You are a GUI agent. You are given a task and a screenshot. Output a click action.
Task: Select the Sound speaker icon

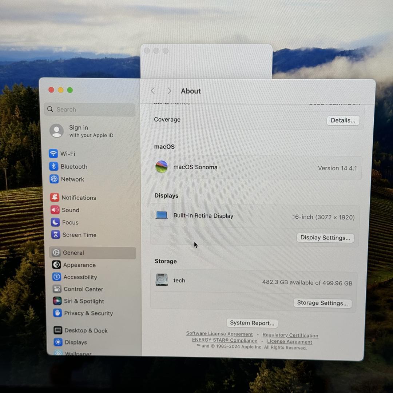[x=55, y=210]
